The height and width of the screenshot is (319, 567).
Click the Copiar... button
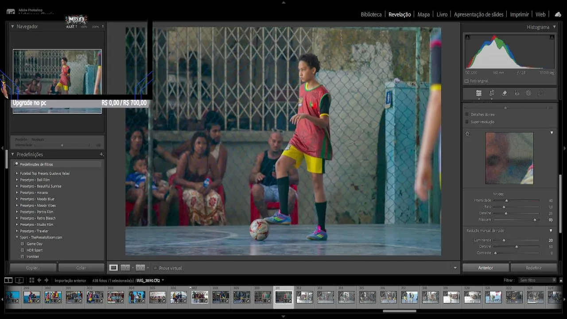click(33, 268)
